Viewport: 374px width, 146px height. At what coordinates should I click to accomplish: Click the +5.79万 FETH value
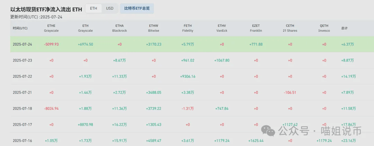point(188,44)
